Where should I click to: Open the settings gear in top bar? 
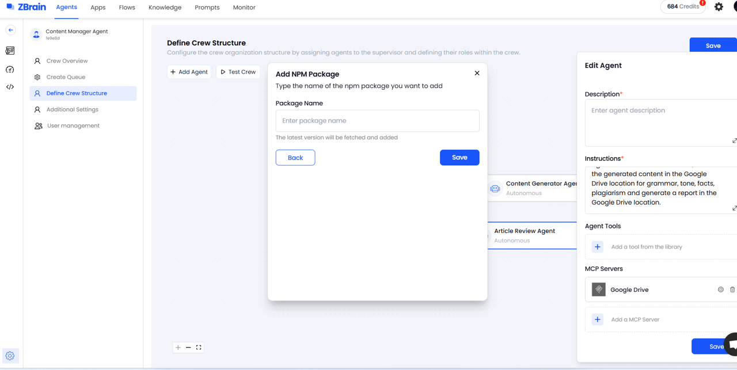719,7
